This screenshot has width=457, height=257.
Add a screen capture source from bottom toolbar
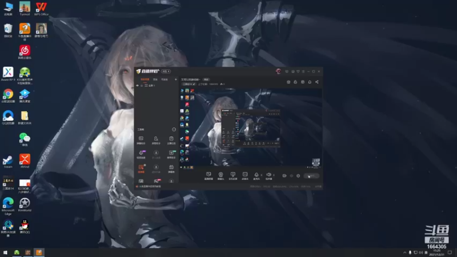tap(209, 176)
